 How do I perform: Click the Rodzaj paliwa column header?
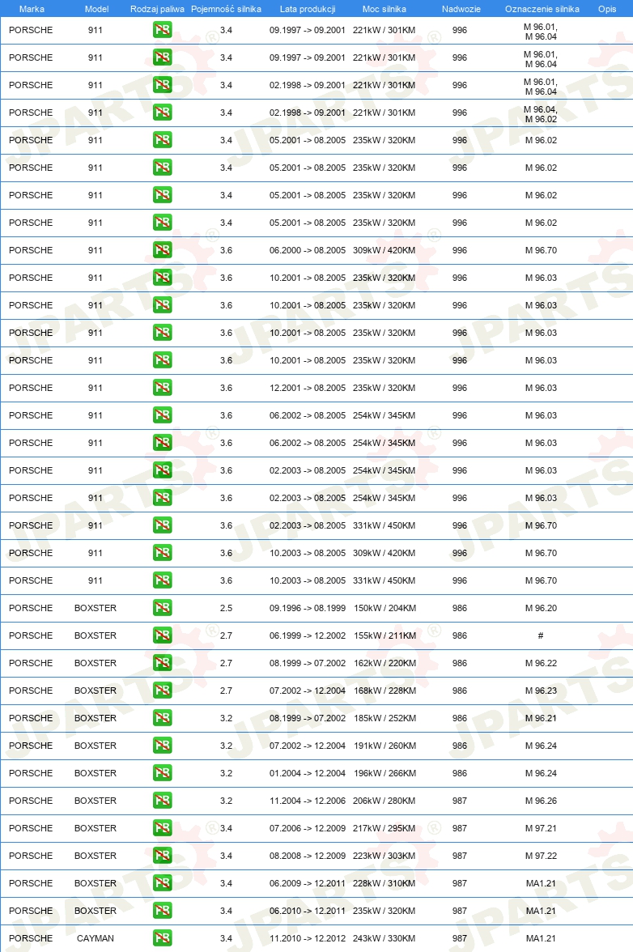(x=157, y=9)
